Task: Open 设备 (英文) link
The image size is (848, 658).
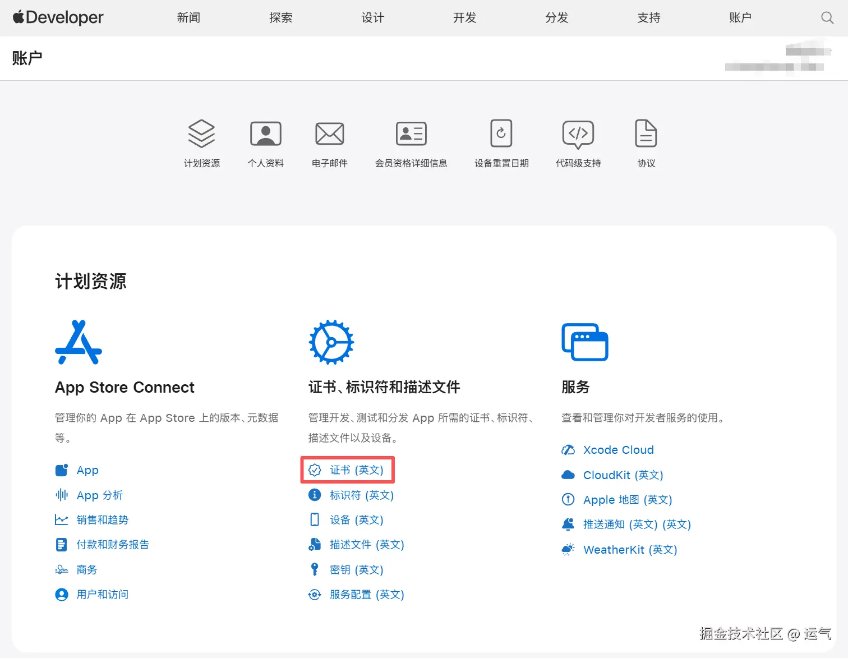Action: coord(357,520)
